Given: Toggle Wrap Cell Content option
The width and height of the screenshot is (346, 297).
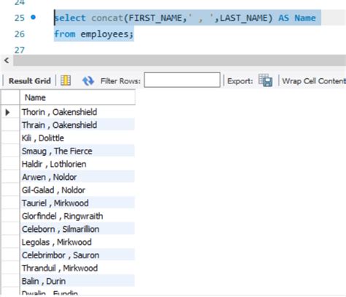Looking at the screenshot, I should click(314, 81).
